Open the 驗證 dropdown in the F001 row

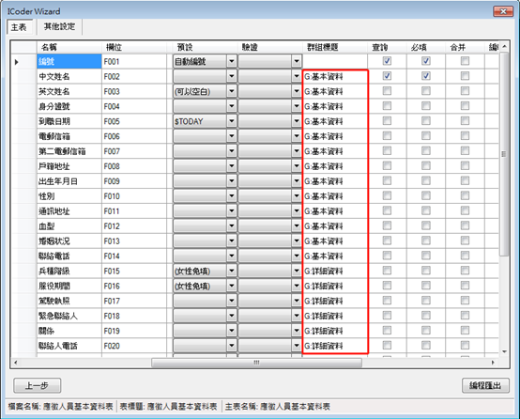click(297, 61)
